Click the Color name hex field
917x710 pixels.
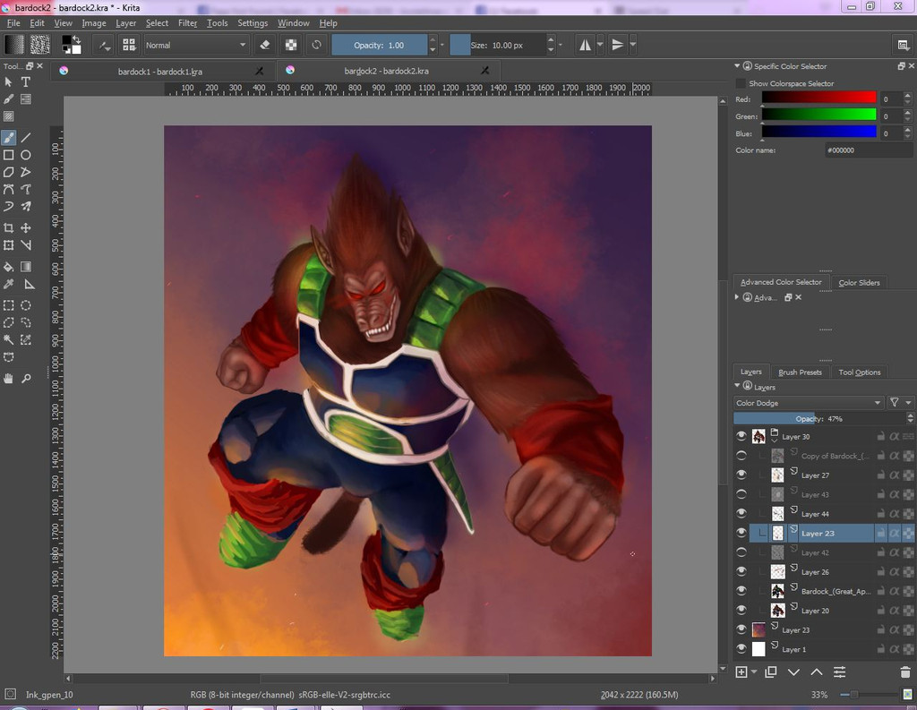click(x=868, y=150)
